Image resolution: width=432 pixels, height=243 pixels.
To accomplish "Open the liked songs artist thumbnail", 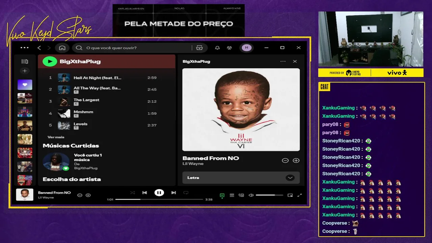I will click(56, 162).
